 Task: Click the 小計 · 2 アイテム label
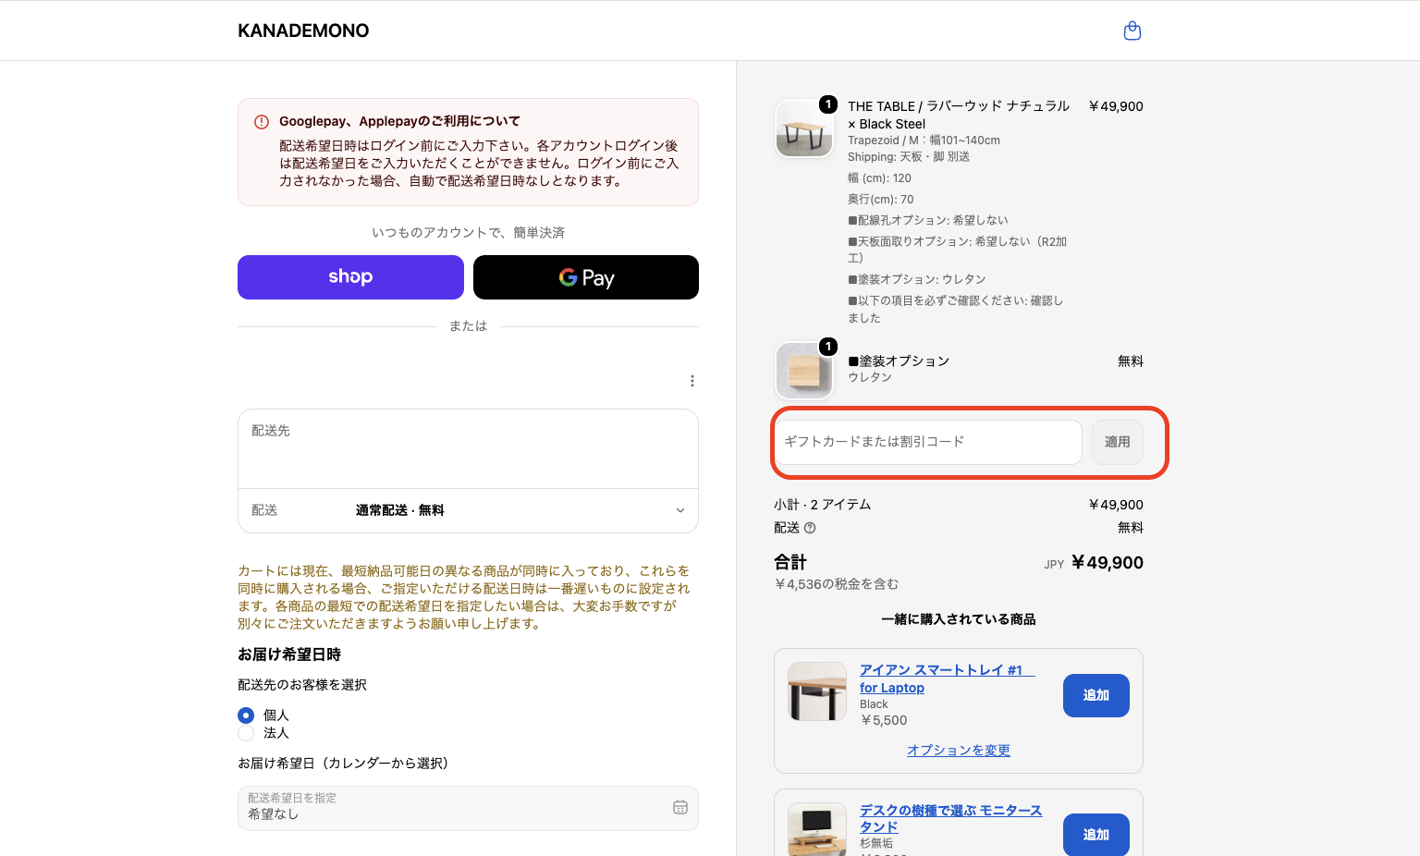coord(823,505)
